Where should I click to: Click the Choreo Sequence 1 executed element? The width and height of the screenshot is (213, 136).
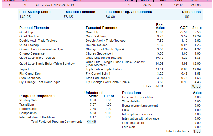[99, 54]
